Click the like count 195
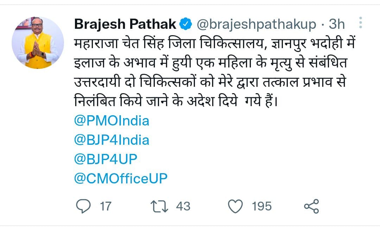 point(262,206)
